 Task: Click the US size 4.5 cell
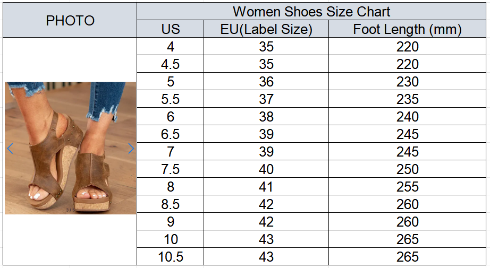pyautogui.click(x=170, y=64)
